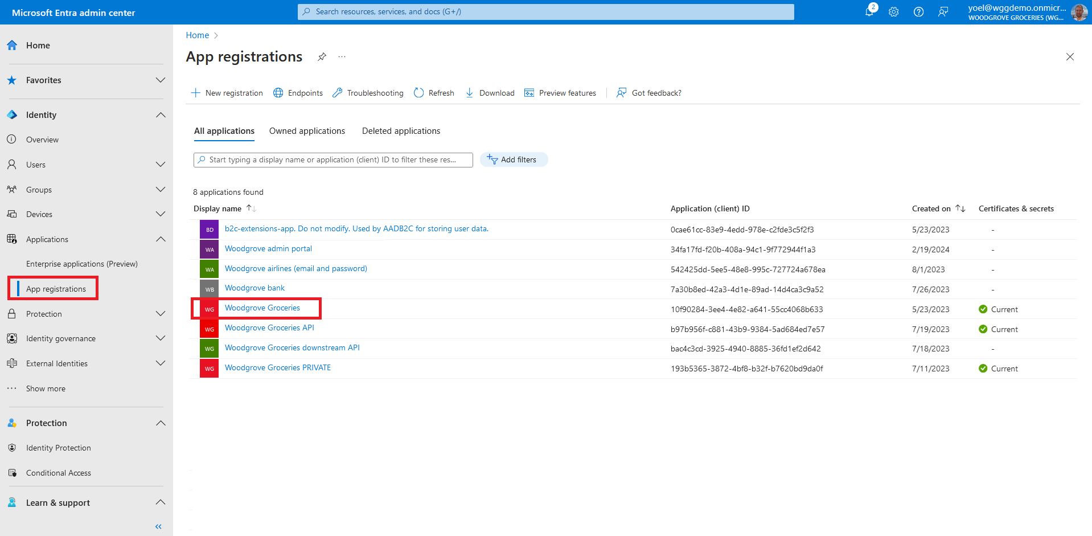
Task: Collapse the Identity section
Action: tap(161, 115)
